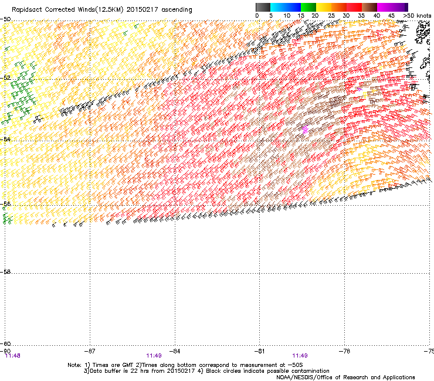The image size is (434, 381).
Task: Click the magenta wind barbs cluster near -54 latitude
Action: coord(305,130)
